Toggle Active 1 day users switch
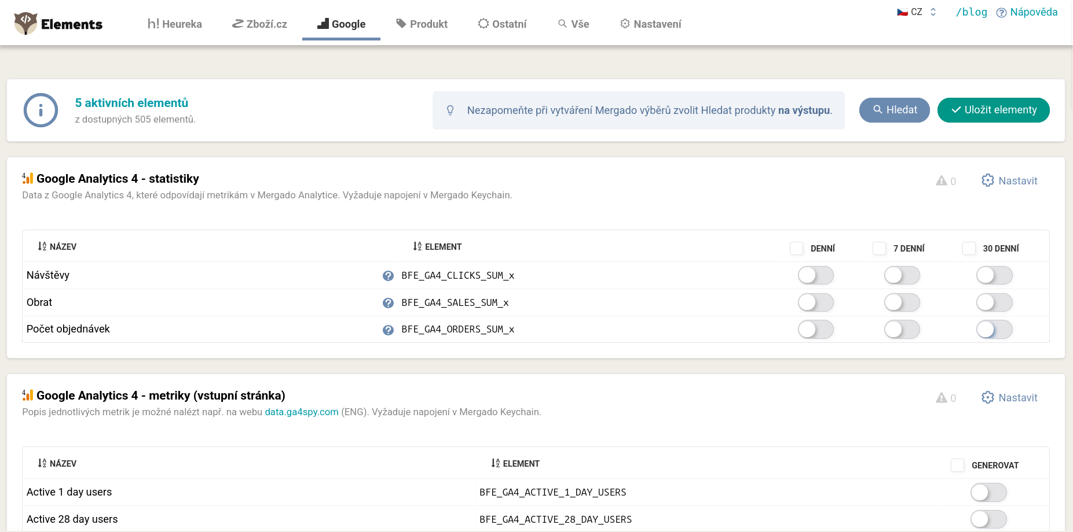Screen dimensions: 1073x532 point(988,493)
